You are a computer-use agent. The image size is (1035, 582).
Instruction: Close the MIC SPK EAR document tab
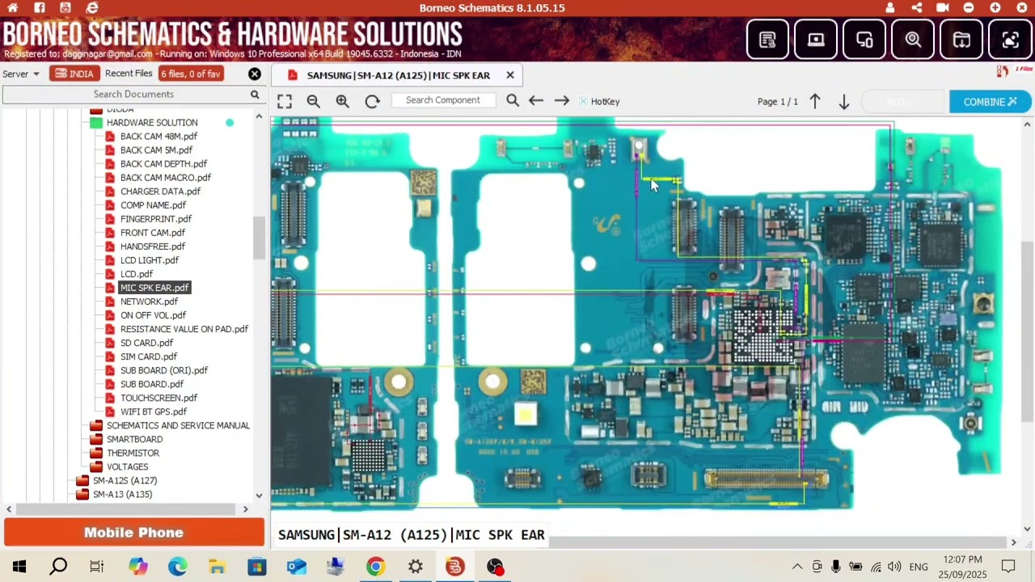(510, 75)
